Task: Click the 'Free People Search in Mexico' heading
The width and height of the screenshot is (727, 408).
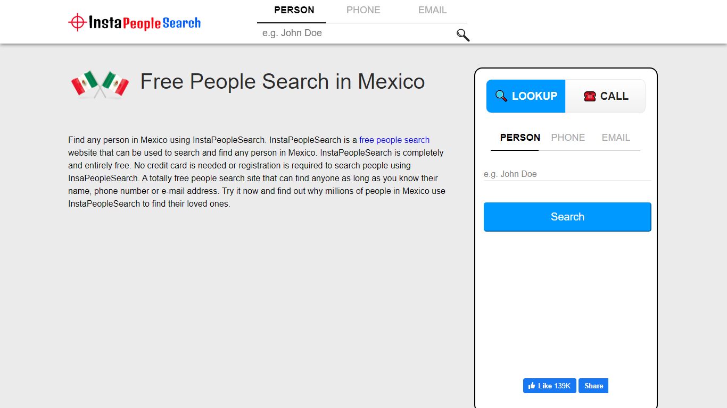Action: coord(283,82)
